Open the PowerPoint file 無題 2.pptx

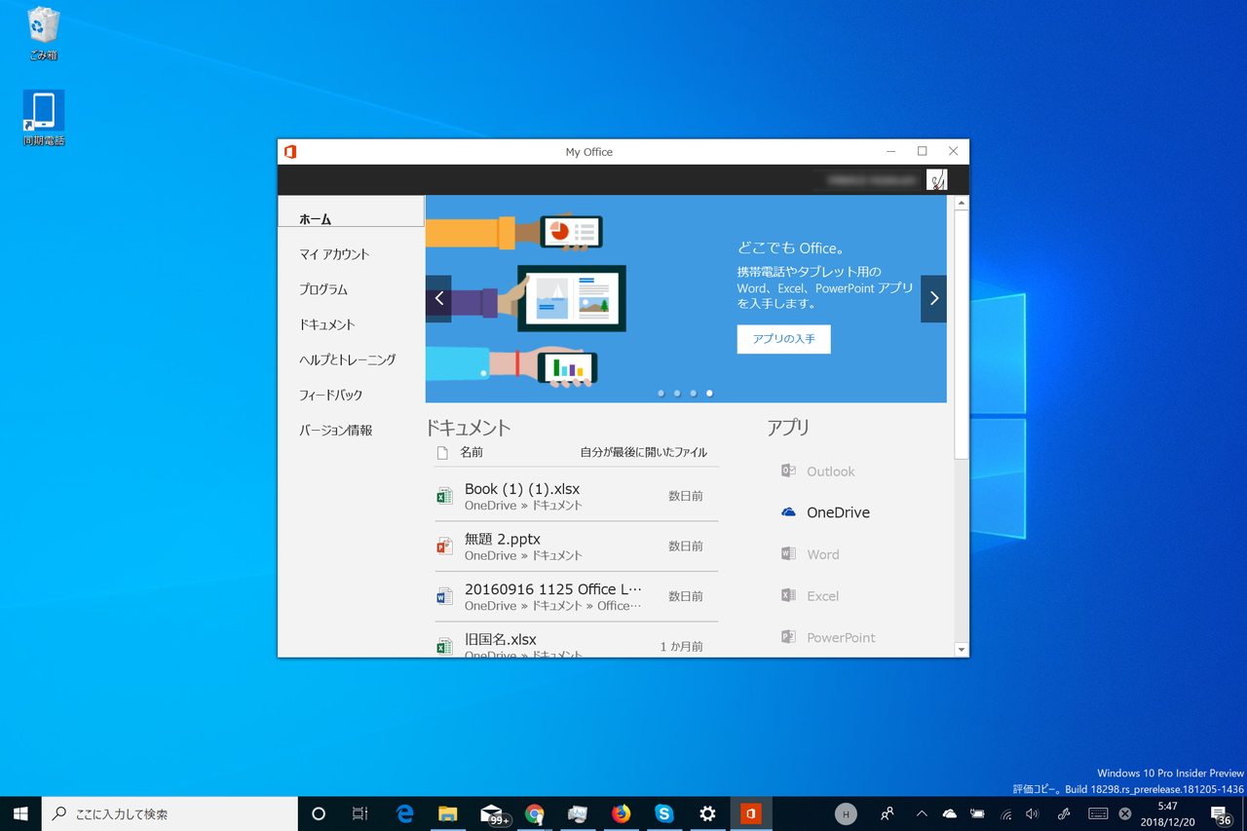point(577,547)
